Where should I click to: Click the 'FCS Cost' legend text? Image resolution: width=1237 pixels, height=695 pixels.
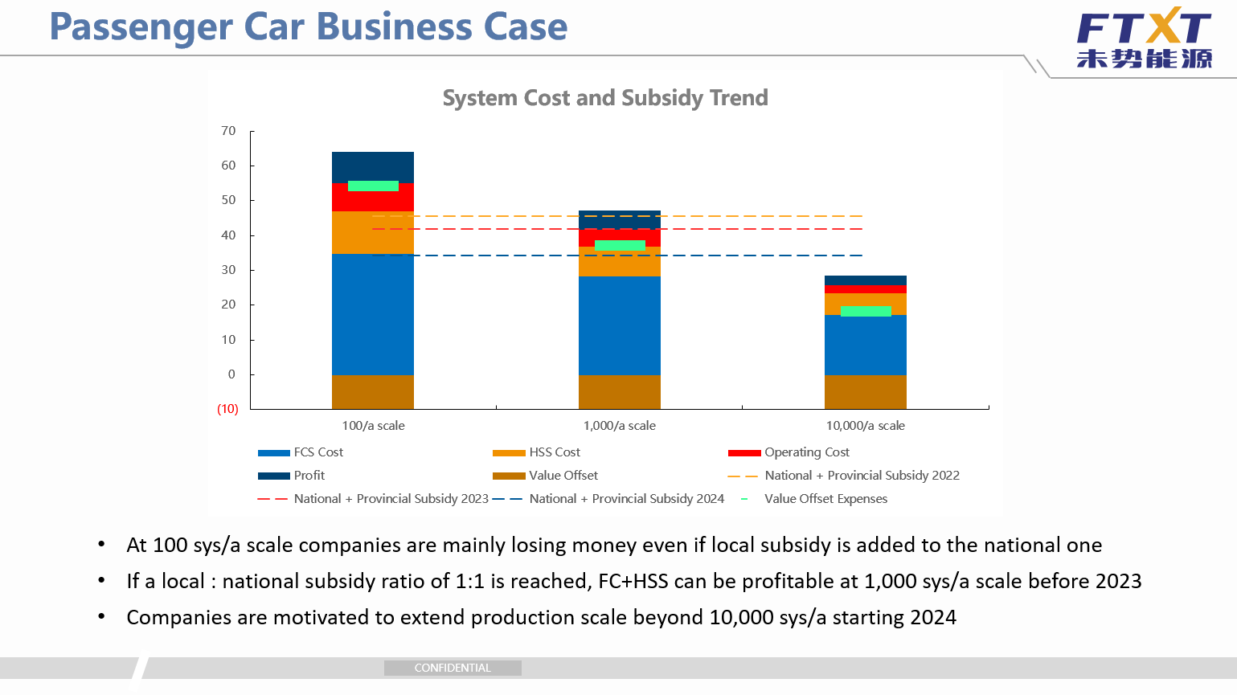point(318,452)
